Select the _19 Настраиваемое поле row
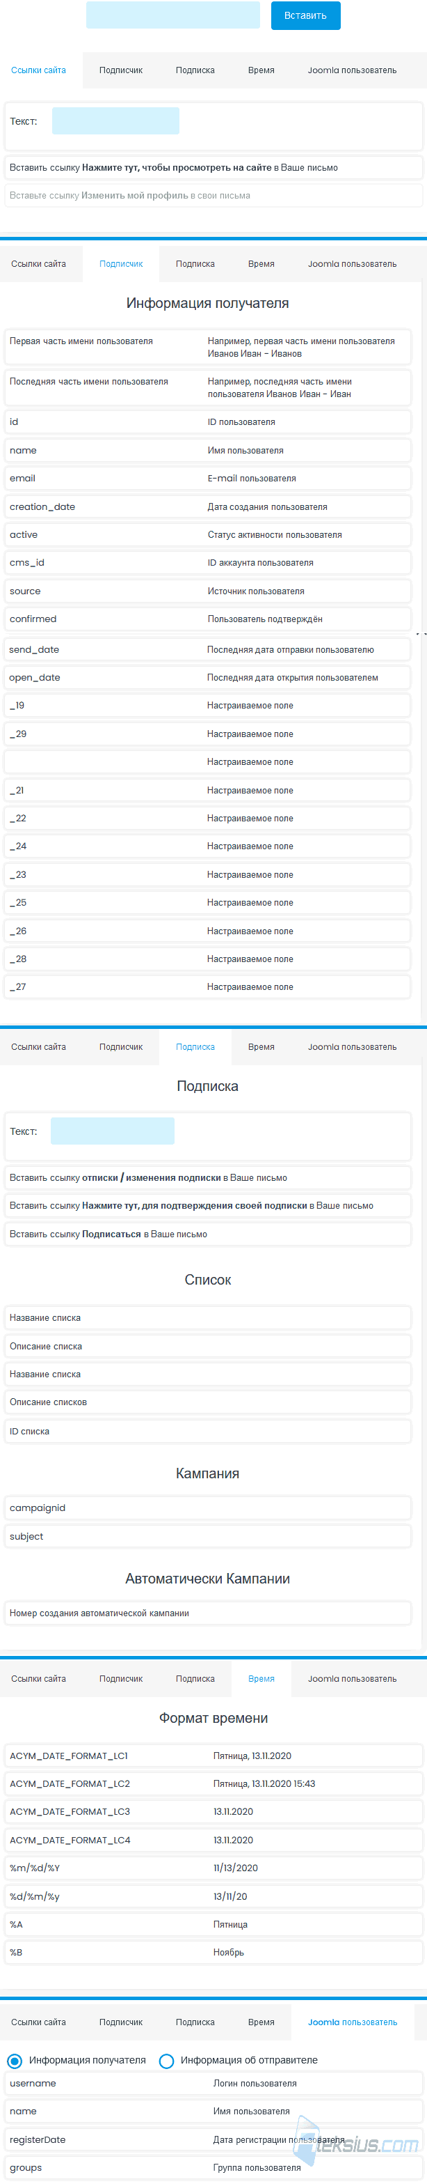This screenshot has width=427, height=2184. [207, 706]
